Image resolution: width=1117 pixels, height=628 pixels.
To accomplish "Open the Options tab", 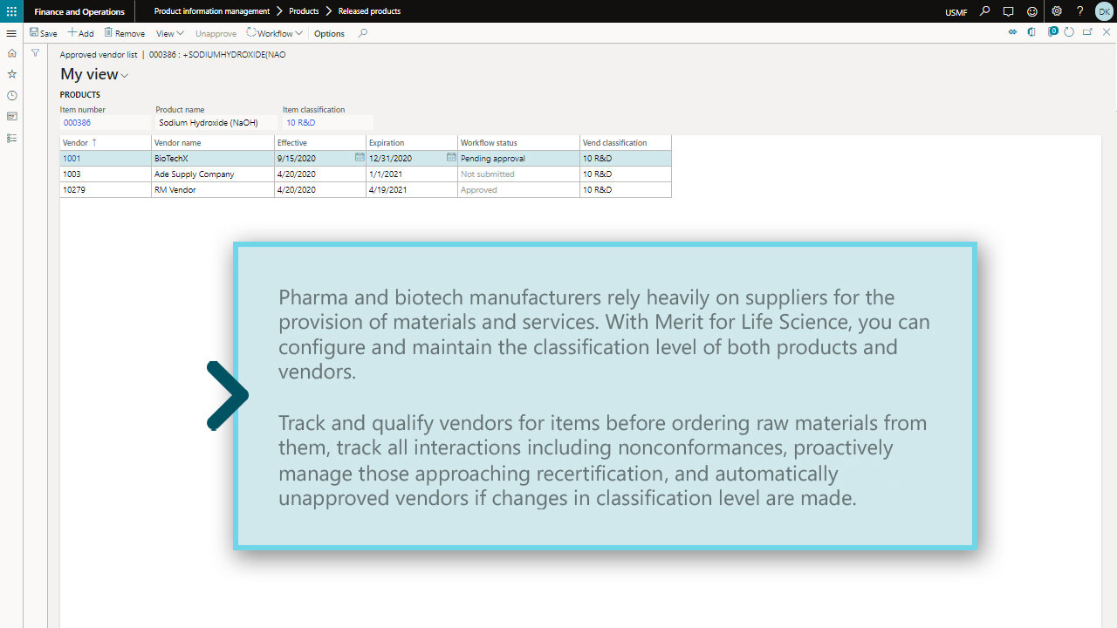I will [x=329, y=33].
